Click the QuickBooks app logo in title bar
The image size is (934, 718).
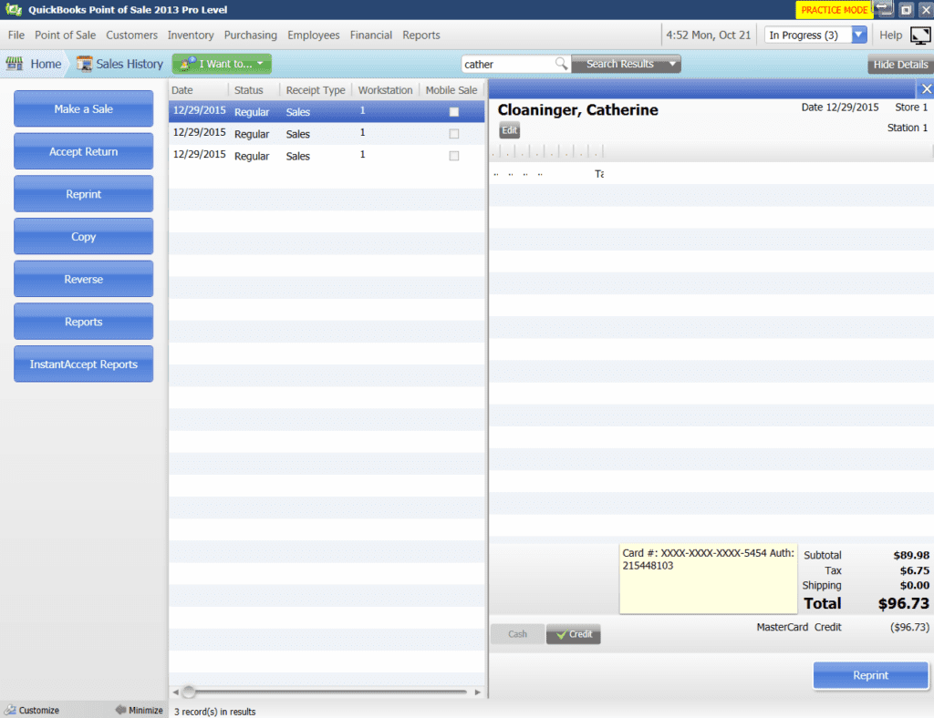tap(13, 9)
